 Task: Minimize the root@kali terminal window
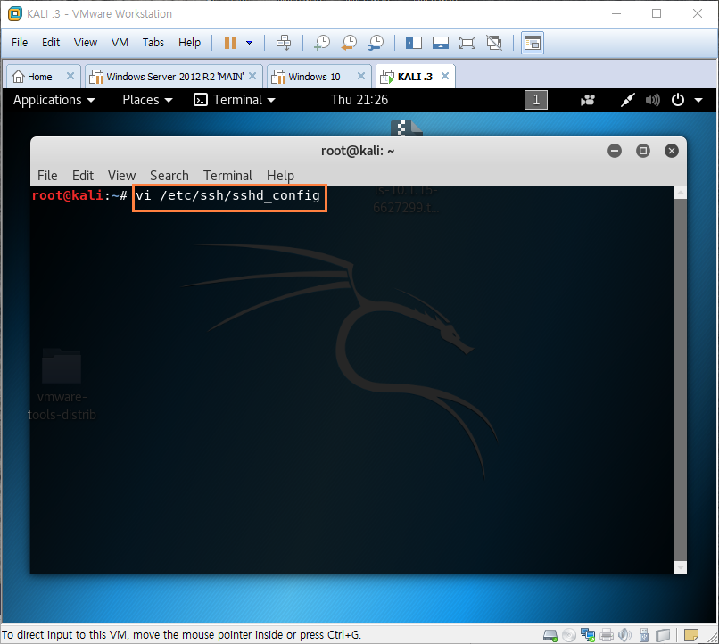point(615,151)
